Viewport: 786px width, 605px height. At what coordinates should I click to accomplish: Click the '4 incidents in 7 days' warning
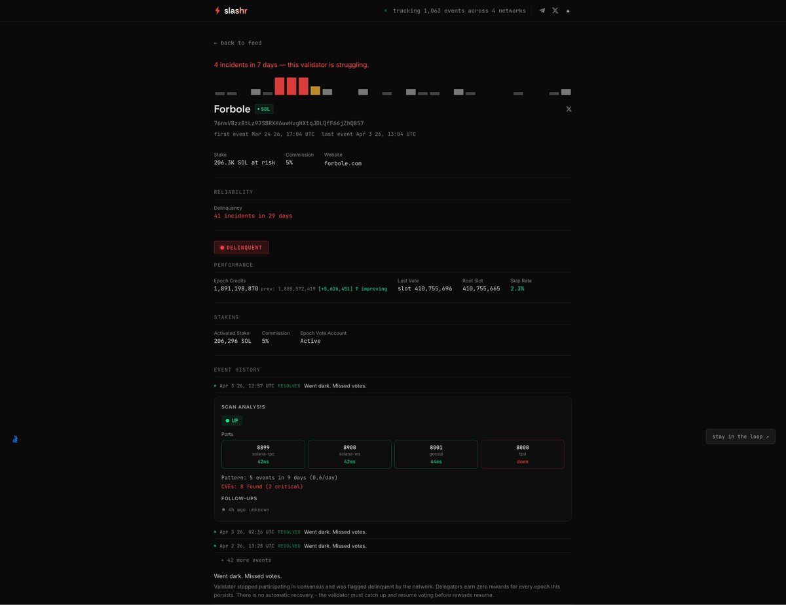coord(291,65)
